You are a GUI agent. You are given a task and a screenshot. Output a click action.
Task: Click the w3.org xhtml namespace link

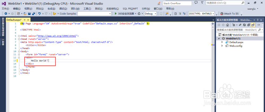coord(57,36)
